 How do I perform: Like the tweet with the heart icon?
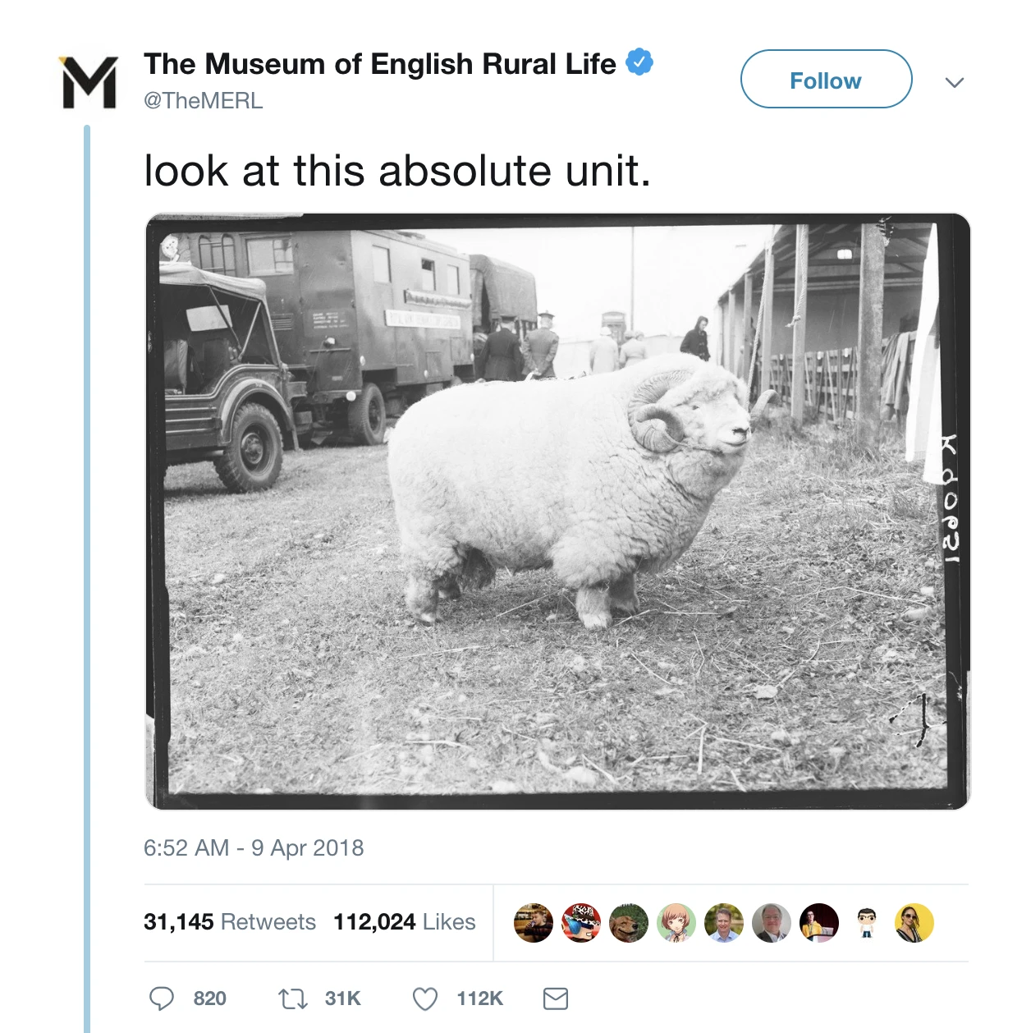pos(424,999)
